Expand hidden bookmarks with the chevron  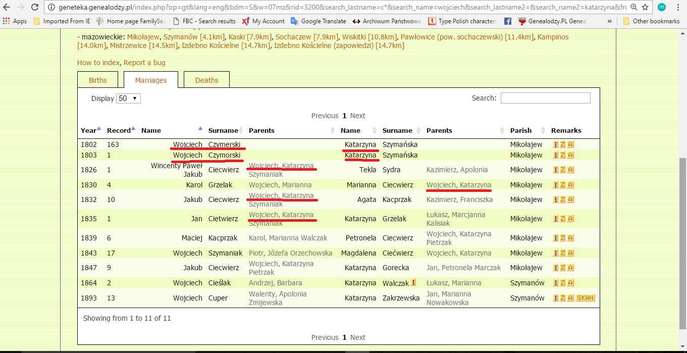pos(610,21)
